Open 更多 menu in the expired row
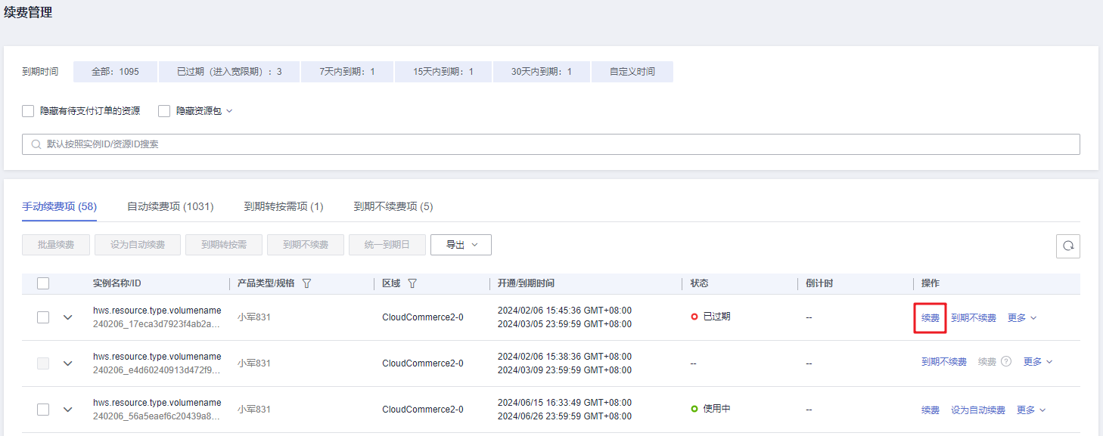This screenshot has width=1103, height=436. [1022, 318]
